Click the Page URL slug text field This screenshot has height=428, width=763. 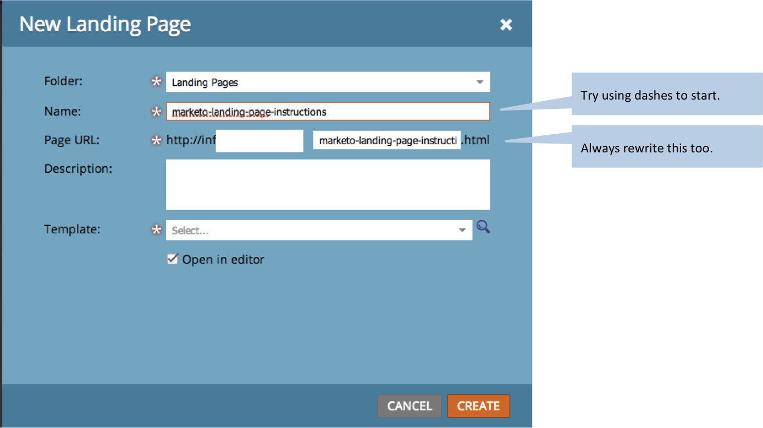(x=386, y=141)
